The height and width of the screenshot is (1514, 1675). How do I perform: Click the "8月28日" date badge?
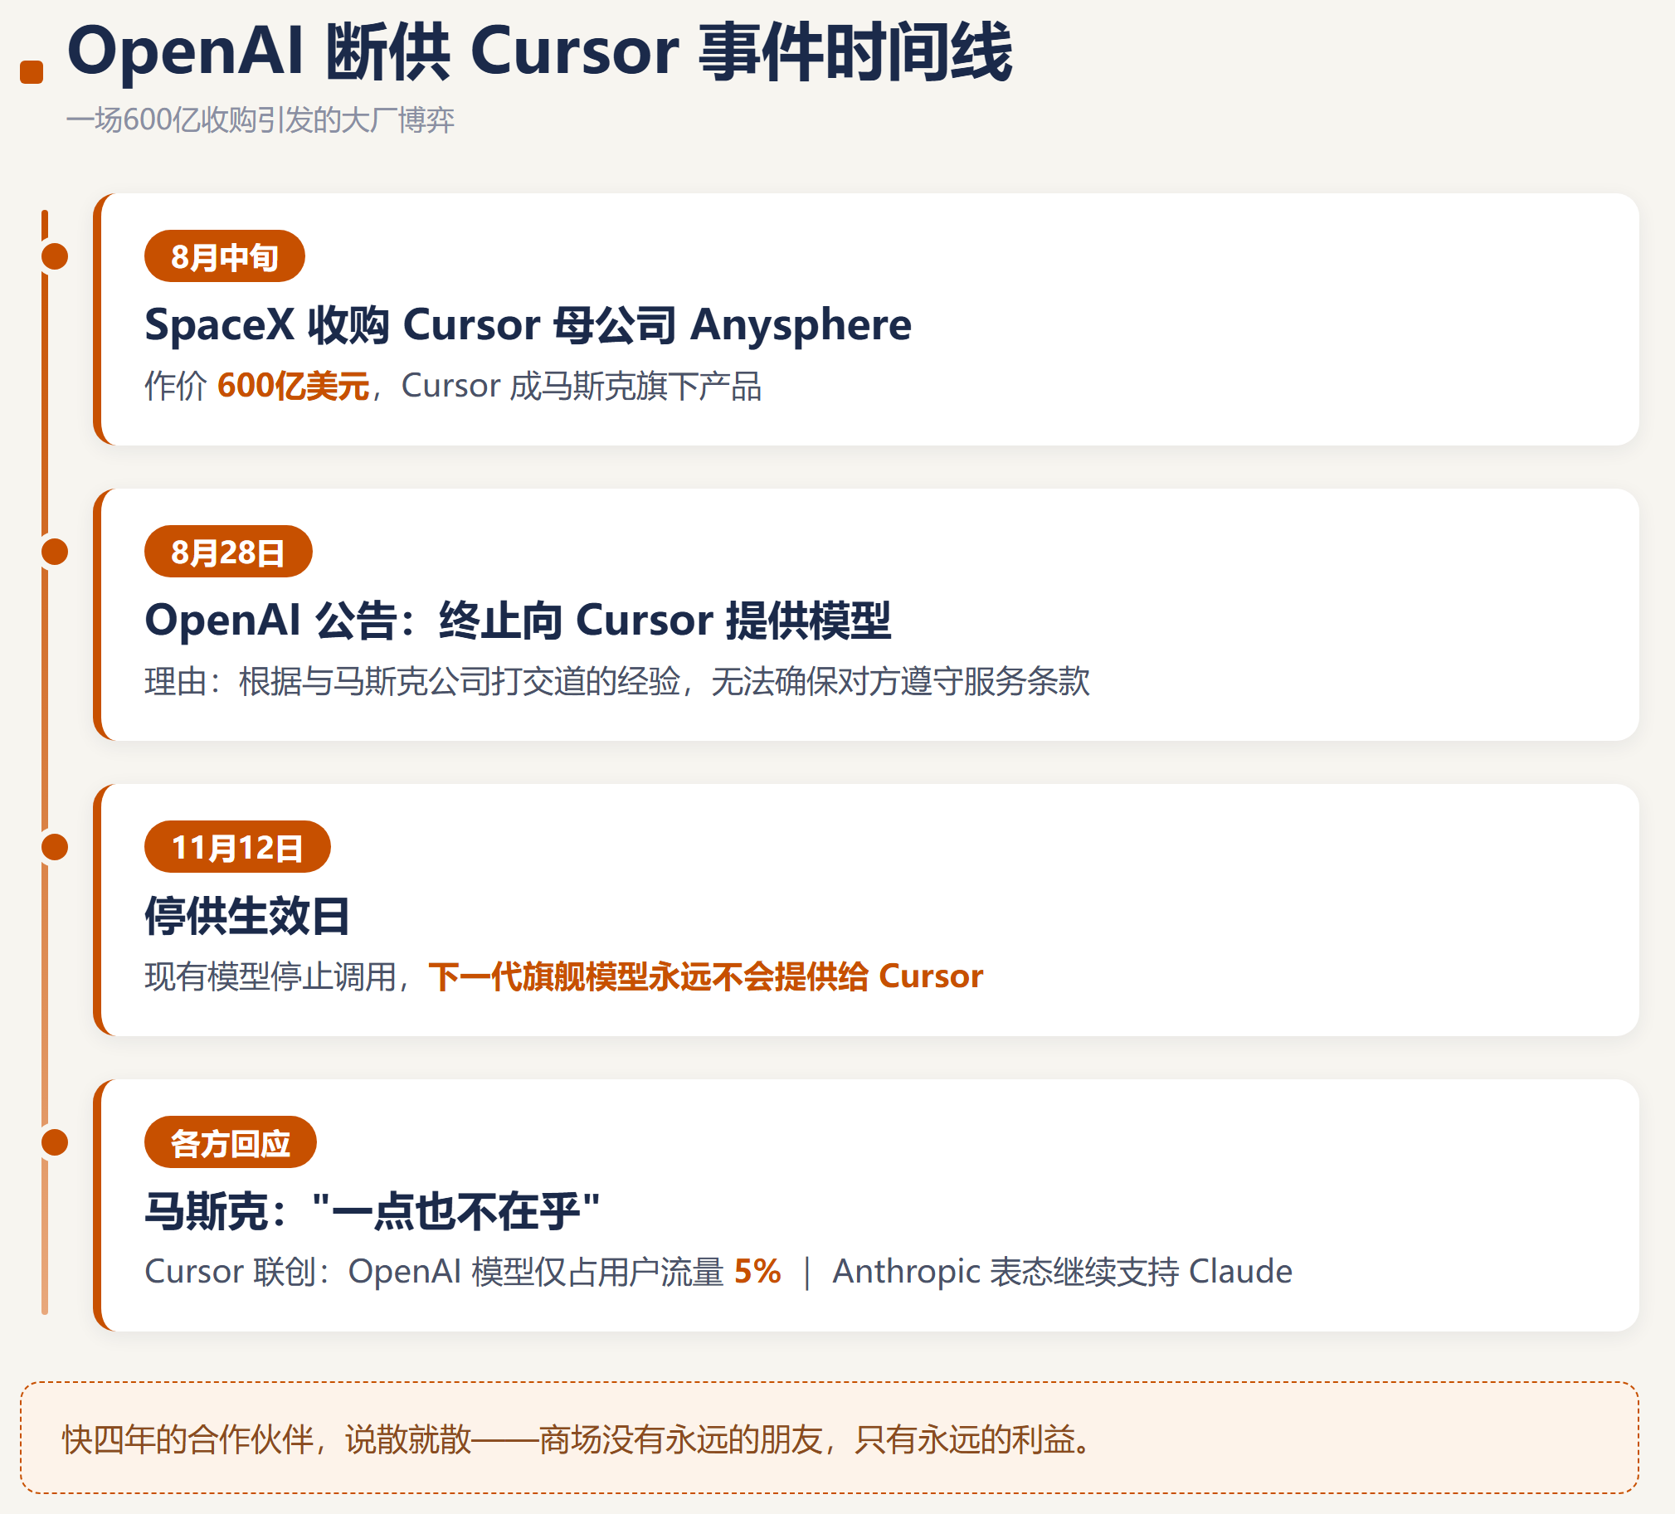tap(228, 552)
